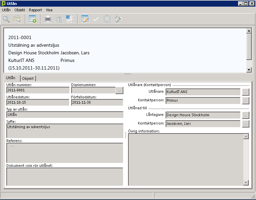Click browse button for Jacobsen, Lars Kontaktperson
The width and height of the screenshot is (256, 200).
point(246,124)
